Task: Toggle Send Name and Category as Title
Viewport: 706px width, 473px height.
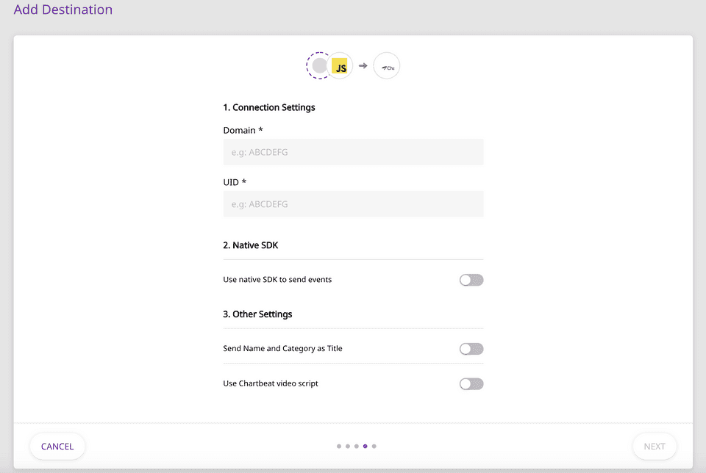Action: [x=471, y=349]
